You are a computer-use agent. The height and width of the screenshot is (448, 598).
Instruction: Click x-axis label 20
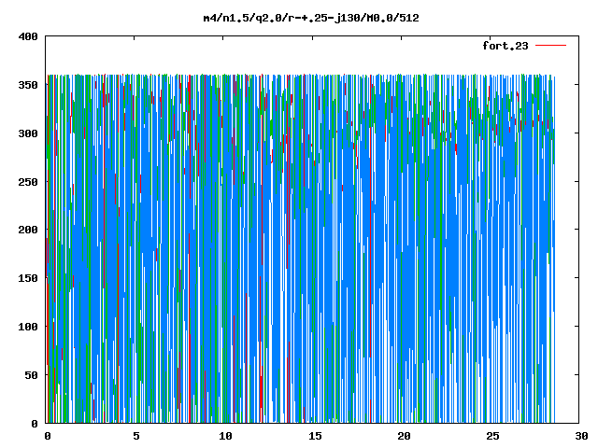[404, 436]
